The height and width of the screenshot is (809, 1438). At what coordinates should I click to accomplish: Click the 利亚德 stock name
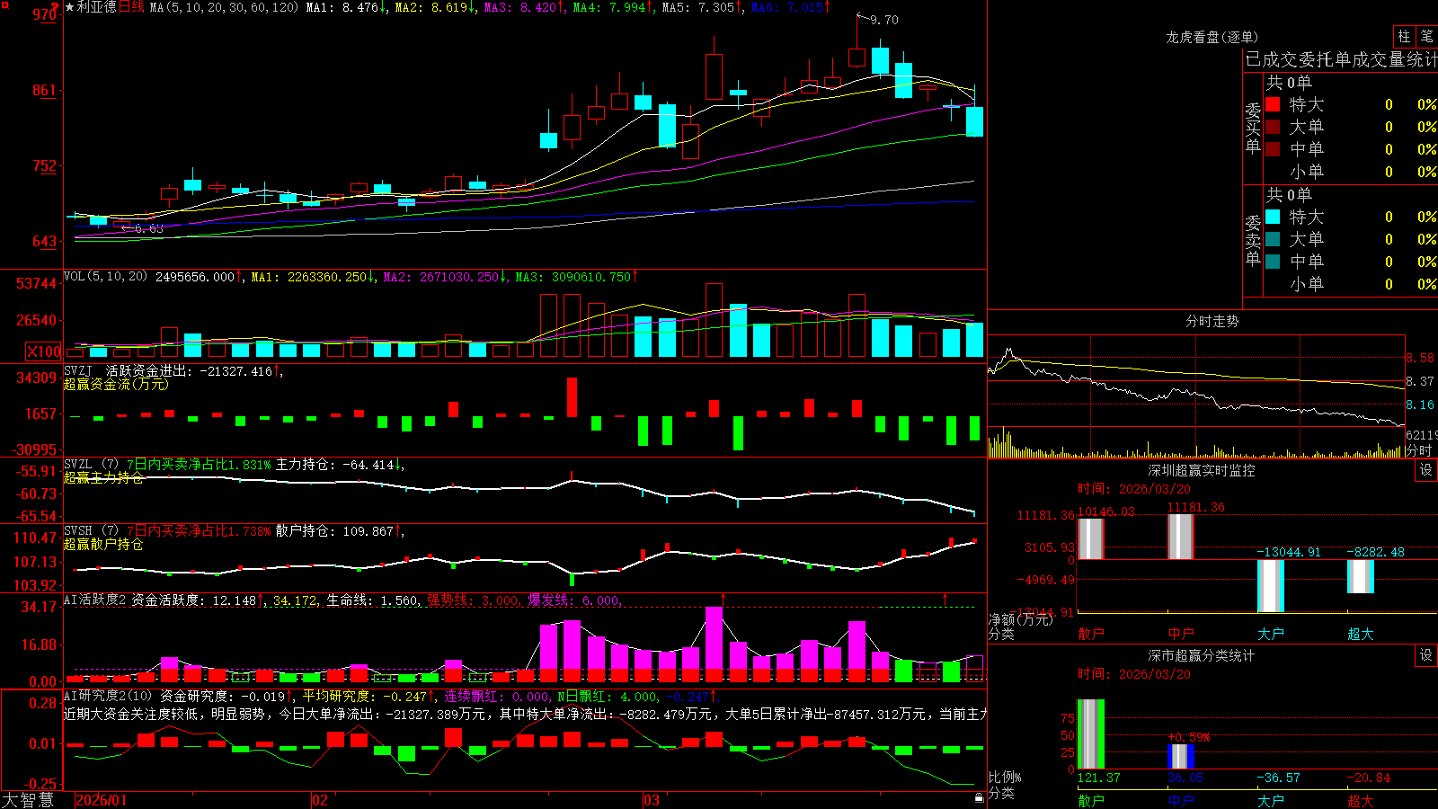tap(97, 7)
